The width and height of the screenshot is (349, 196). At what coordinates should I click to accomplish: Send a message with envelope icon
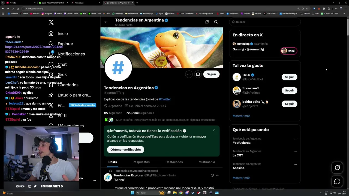click(x=198, y=74)
